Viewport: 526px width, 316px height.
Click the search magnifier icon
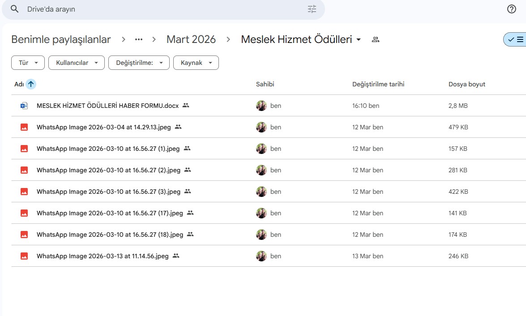(x=15, y=9)
